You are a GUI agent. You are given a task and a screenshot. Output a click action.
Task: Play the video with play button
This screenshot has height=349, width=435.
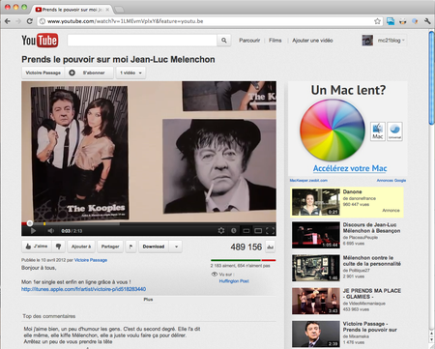[33, 231]
